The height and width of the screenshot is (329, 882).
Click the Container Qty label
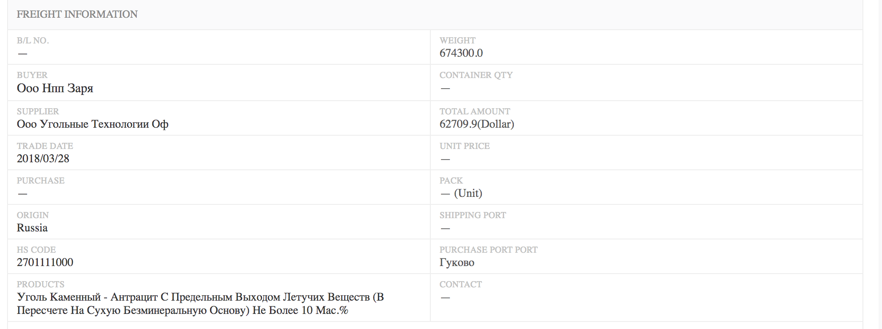click(x=476, y=75)
